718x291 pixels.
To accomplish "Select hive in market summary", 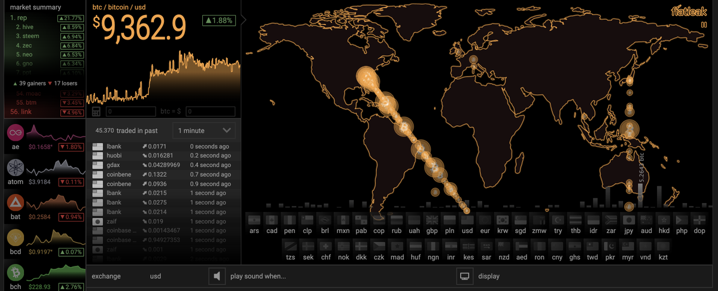I will [24, 27].
